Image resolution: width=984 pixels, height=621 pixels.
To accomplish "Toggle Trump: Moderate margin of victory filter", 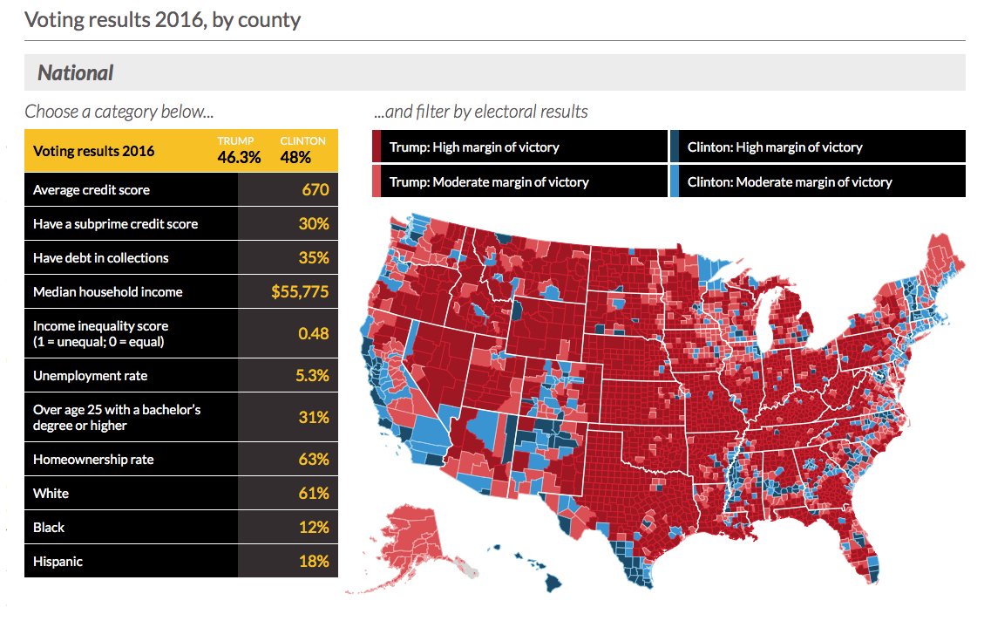I will 519,182.
